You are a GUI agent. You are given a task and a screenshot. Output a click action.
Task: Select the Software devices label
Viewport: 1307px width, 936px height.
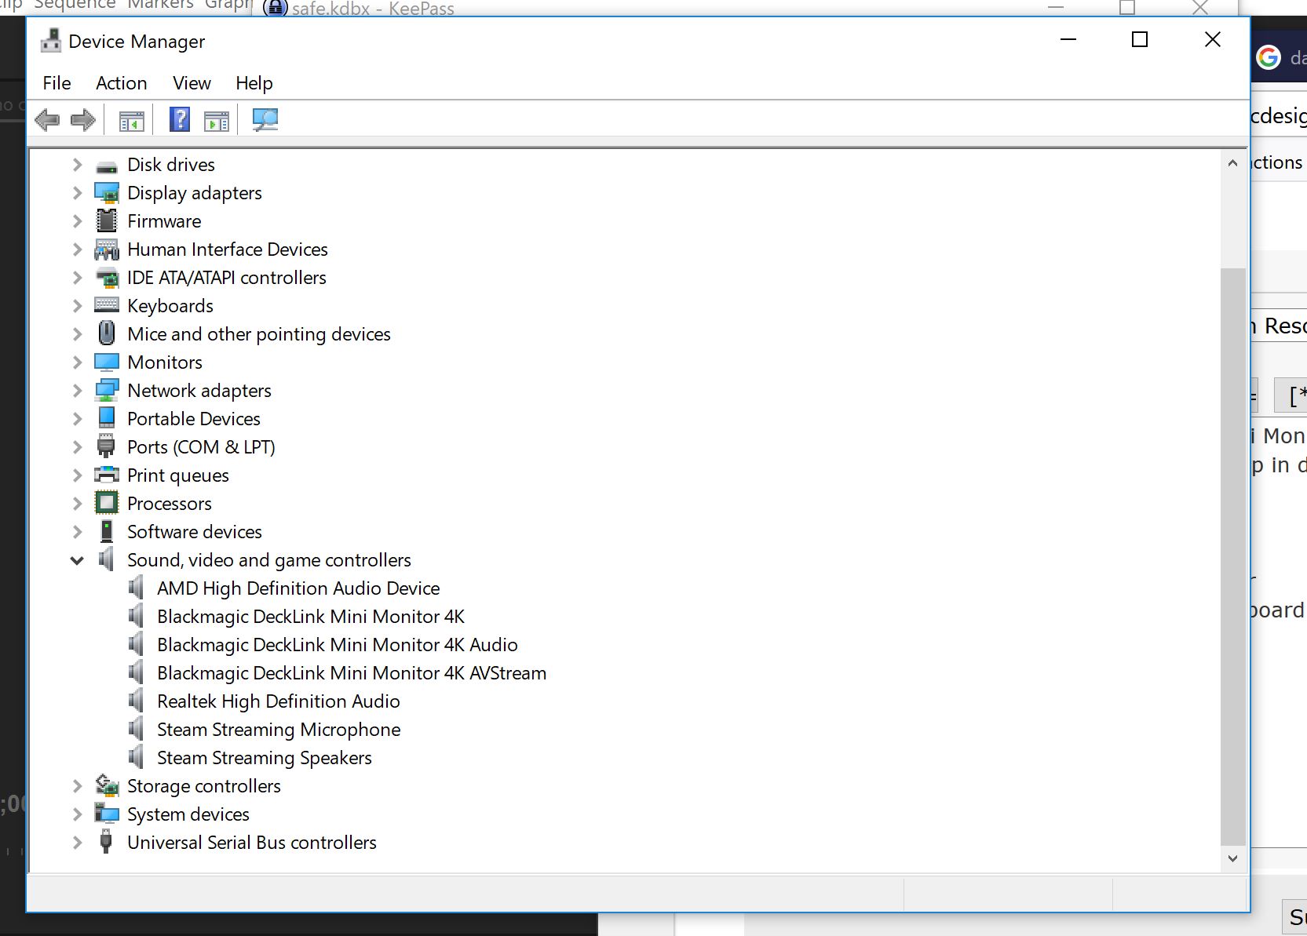(195, 532)
